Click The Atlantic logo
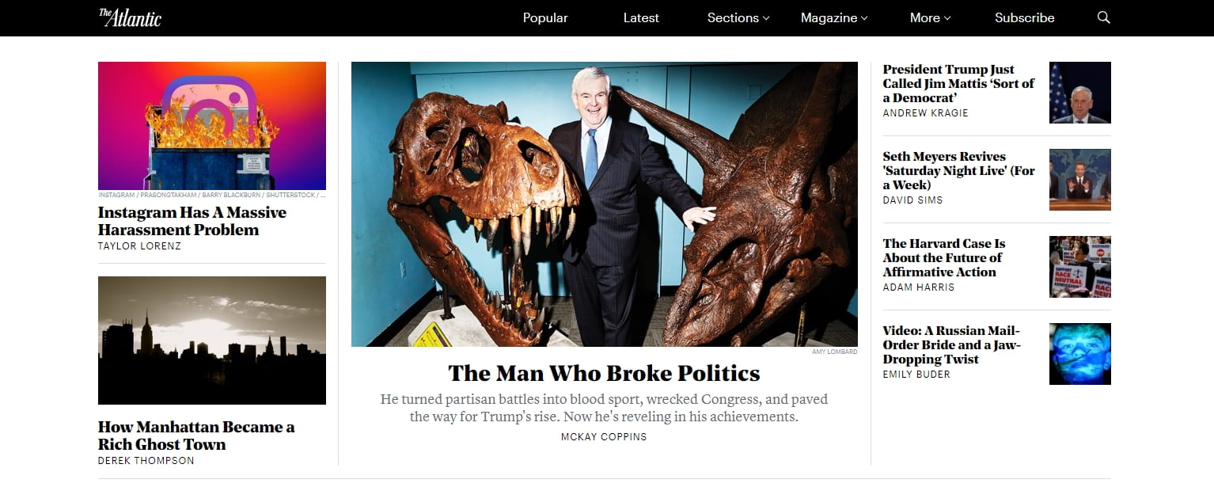 click(130, 17)
